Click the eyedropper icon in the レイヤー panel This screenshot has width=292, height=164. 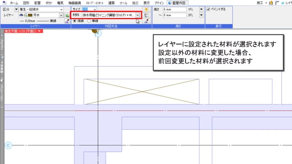pyautogui.click(x=67, y=21)
